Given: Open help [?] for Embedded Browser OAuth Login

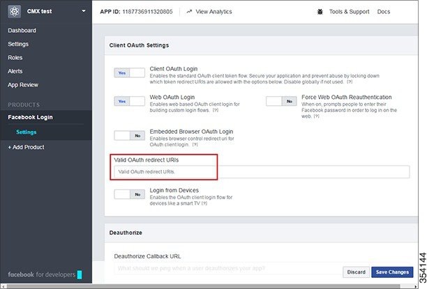Looking at the screenshot, I should tap(195, 145).
